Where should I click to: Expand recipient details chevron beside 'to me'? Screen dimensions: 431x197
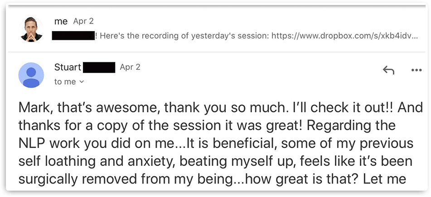coord(82,82)
